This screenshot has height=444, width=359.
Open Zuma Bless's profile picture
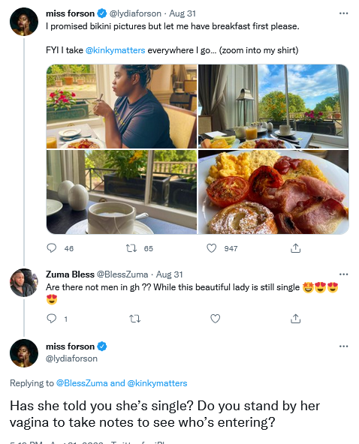coord(24,283)
